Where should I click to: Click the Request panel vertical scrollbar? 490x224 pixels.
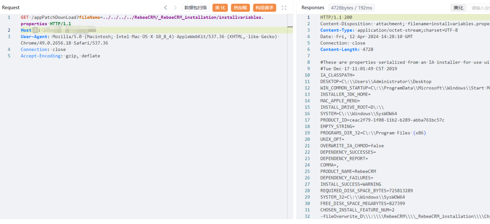(290, 116)
